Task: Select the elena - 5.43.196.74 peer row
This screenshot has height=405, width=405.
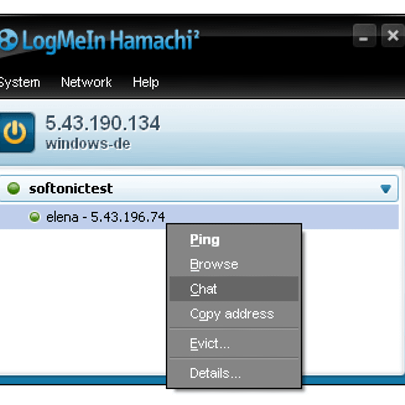Action: click(199, 217)
